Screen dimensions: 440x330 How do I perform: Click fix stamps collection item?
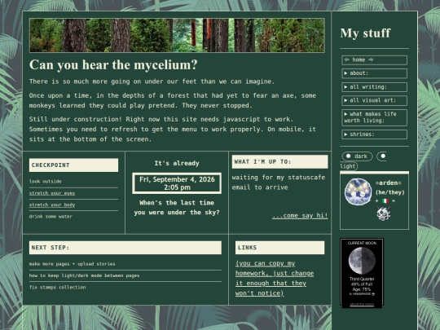point(57,288)
